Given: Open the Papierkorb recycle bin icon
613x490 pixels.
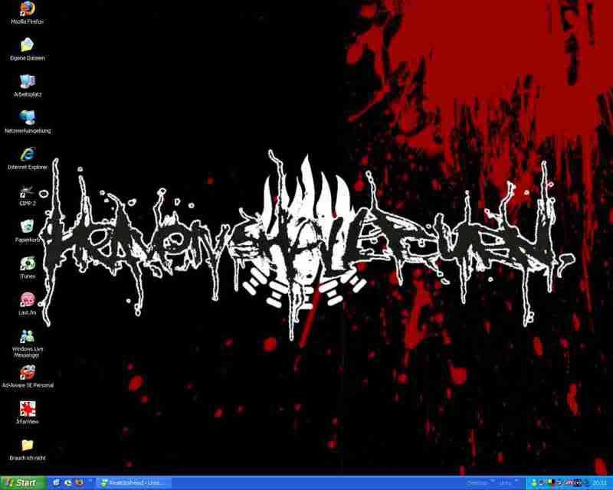Looking at the screenshot, I should pyautogui.click(x=28, y=231).
